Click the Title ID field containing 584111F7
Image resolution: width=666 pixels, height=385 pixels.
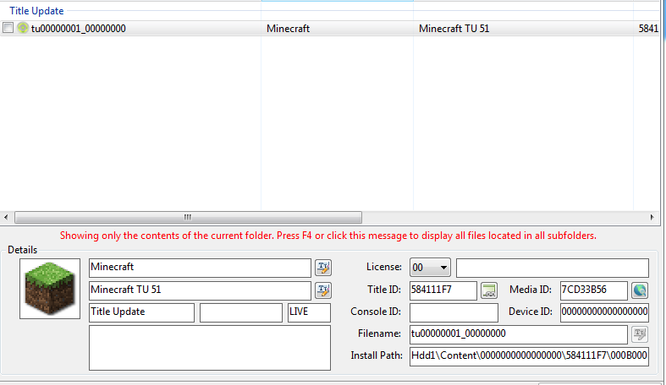point(441,290)
